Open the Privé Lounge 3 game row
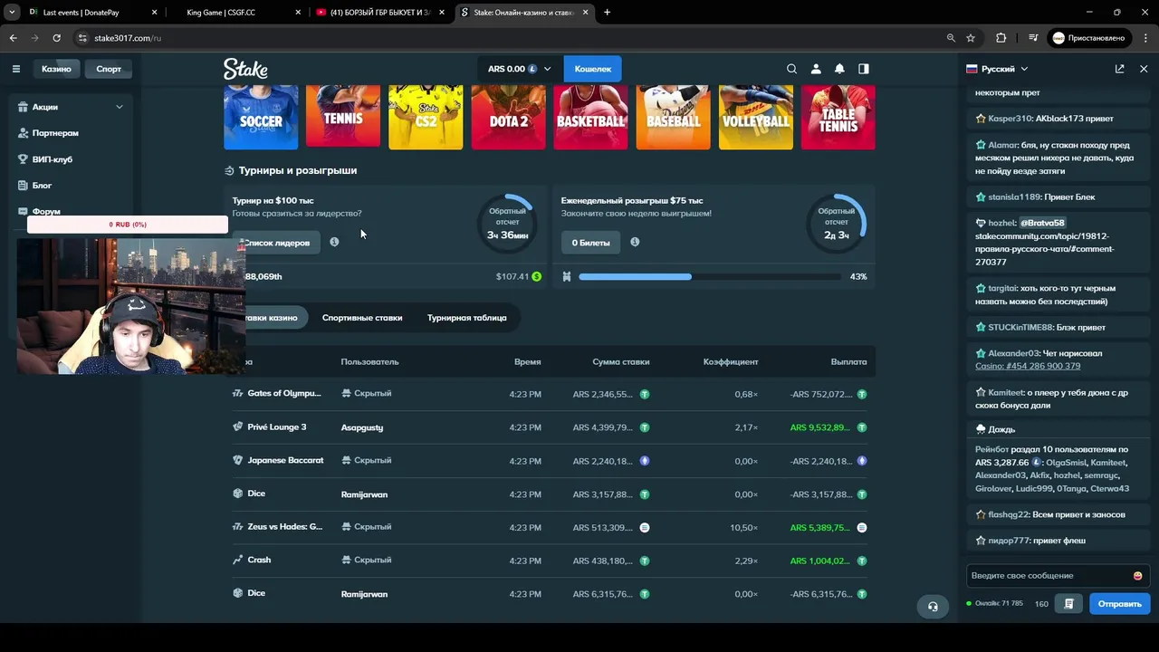Screen dimensions: 1159x652 pos(550,427)
